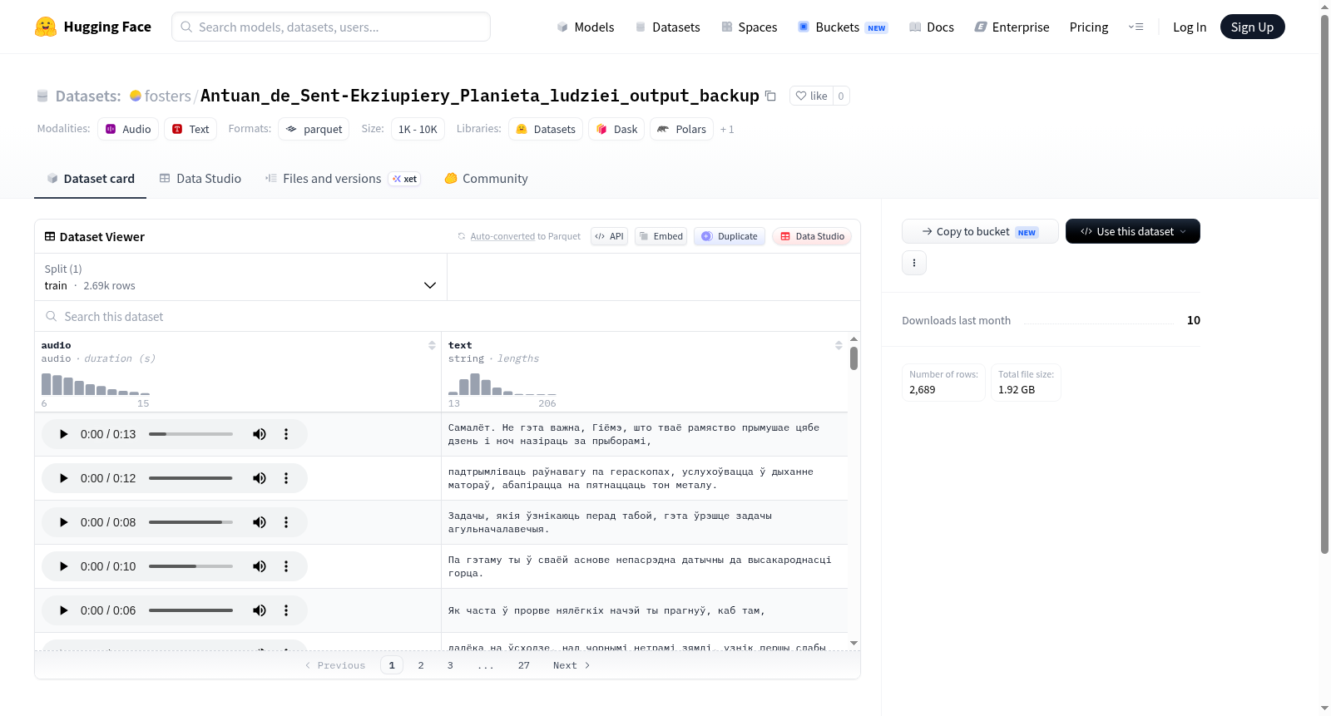
Task: Switch to Files and versions tab
Action: click(343, 178)
